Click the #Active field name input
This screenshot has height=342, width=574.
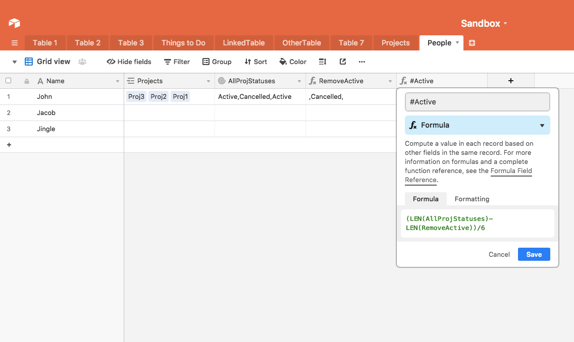pos(478,102)
